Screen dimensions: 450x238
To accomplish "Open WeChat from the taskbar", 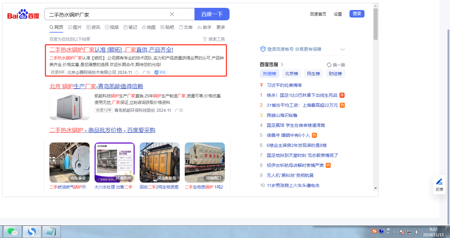I will [13, 231].
